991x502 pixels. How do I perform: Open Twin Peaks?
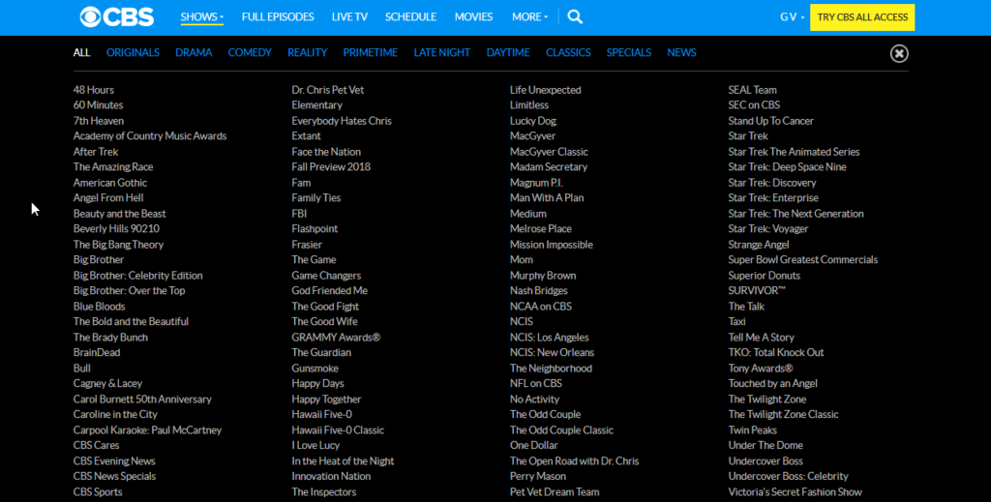point(752,430)
